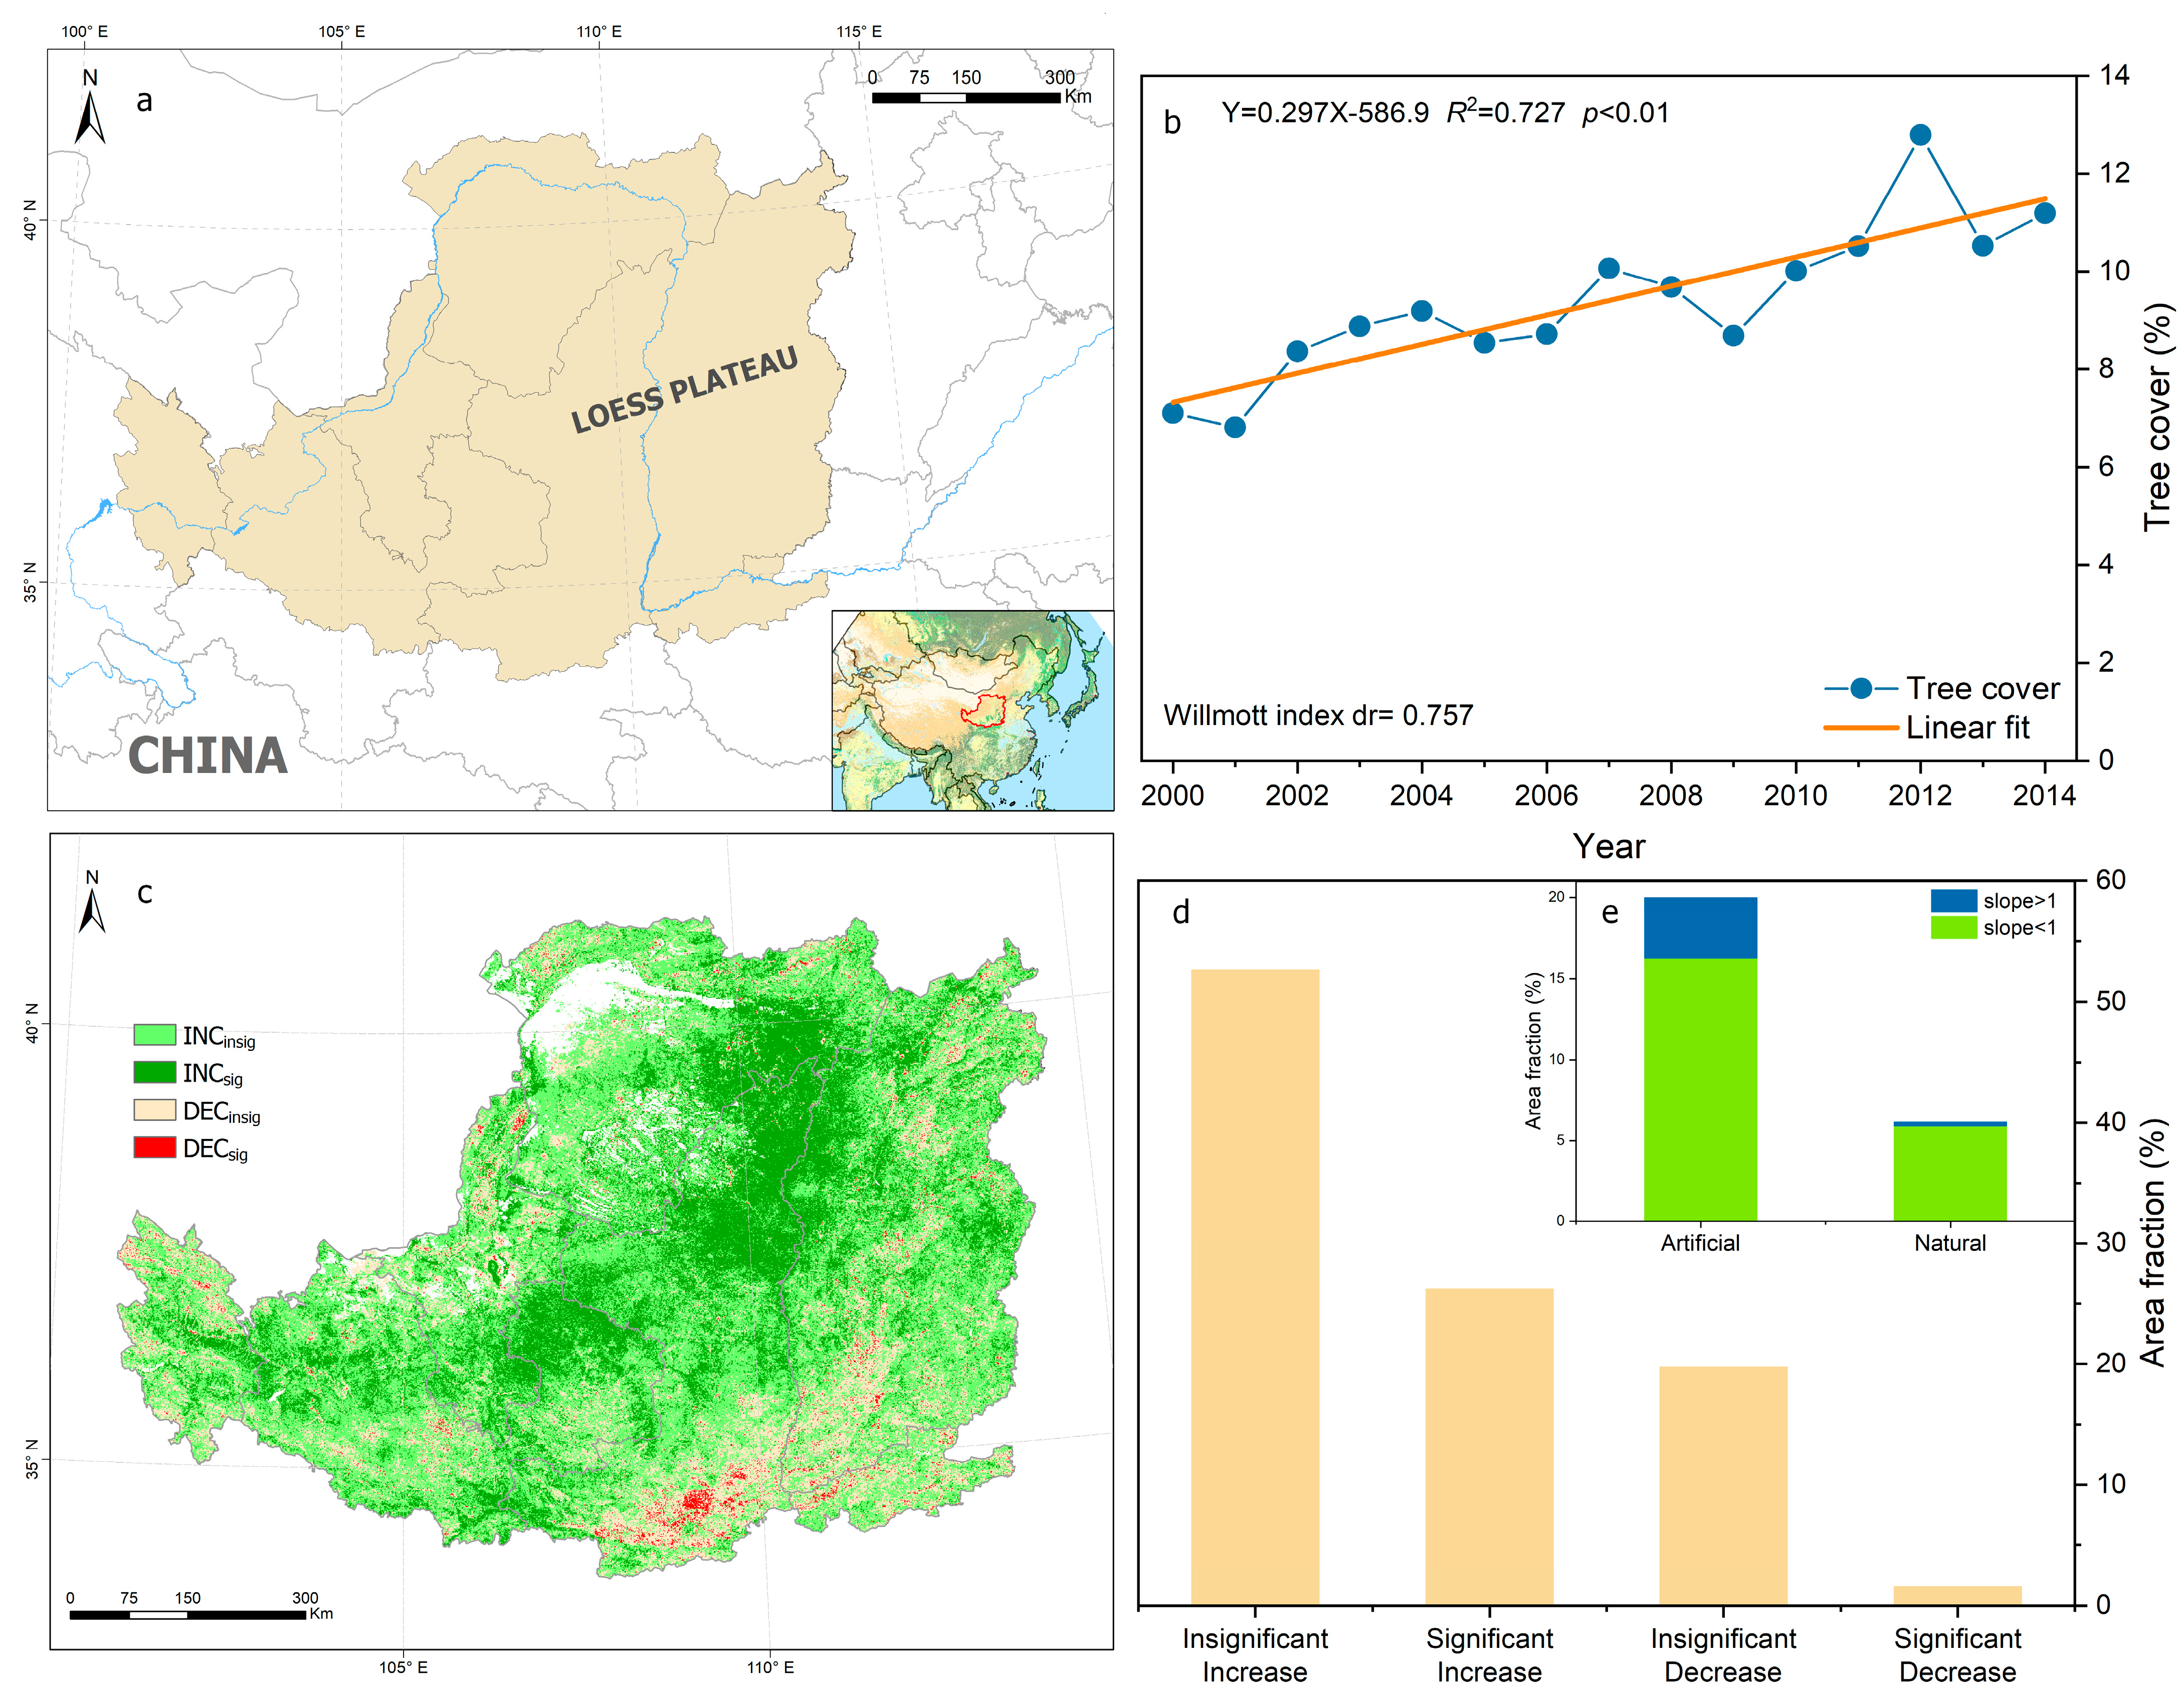2184x1692 pixels.
Task: Click the panel label e
Action: tap(1610, 913)
